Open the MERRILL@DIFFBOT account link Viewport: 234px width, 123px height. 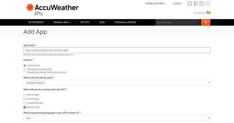(156, 3)
